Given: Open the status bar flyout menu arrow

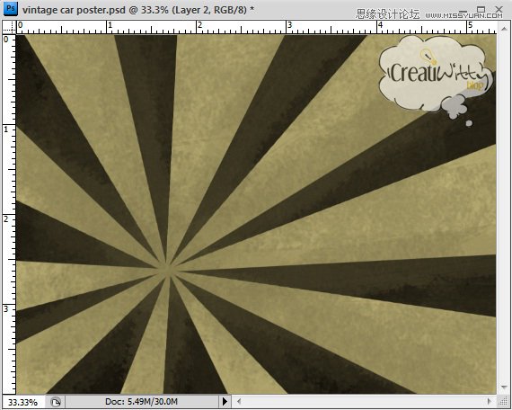Looking at the screenshot, I should pyautogui.click(x=225, y=401).
